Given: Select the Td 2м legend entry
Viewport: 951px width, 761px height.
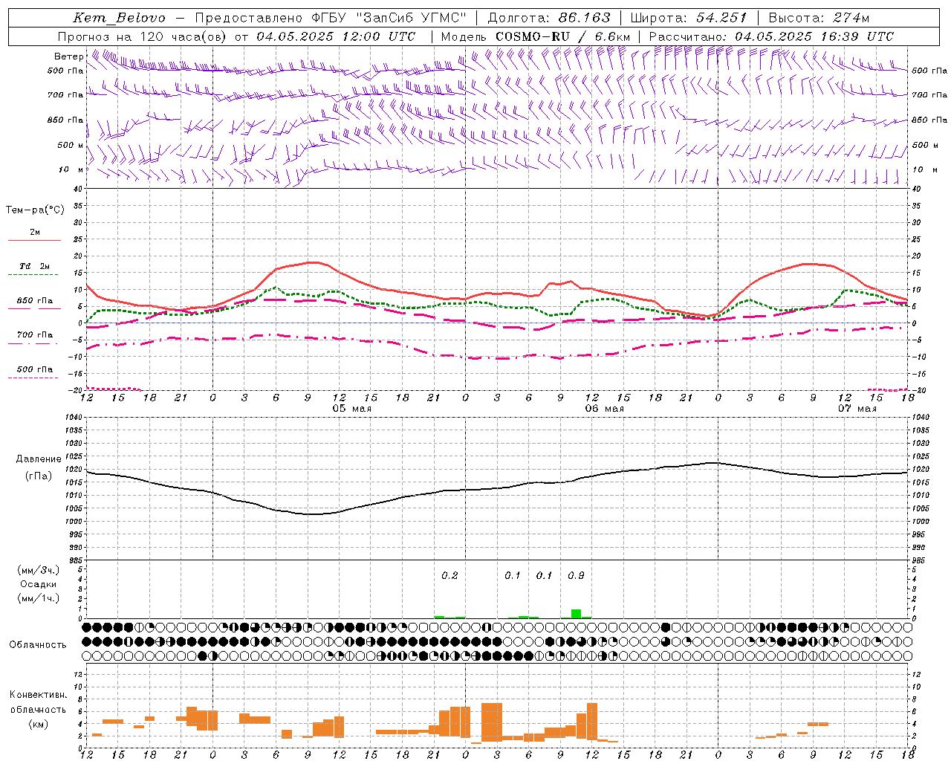Looking at the screenshot, I should [34, 266].
